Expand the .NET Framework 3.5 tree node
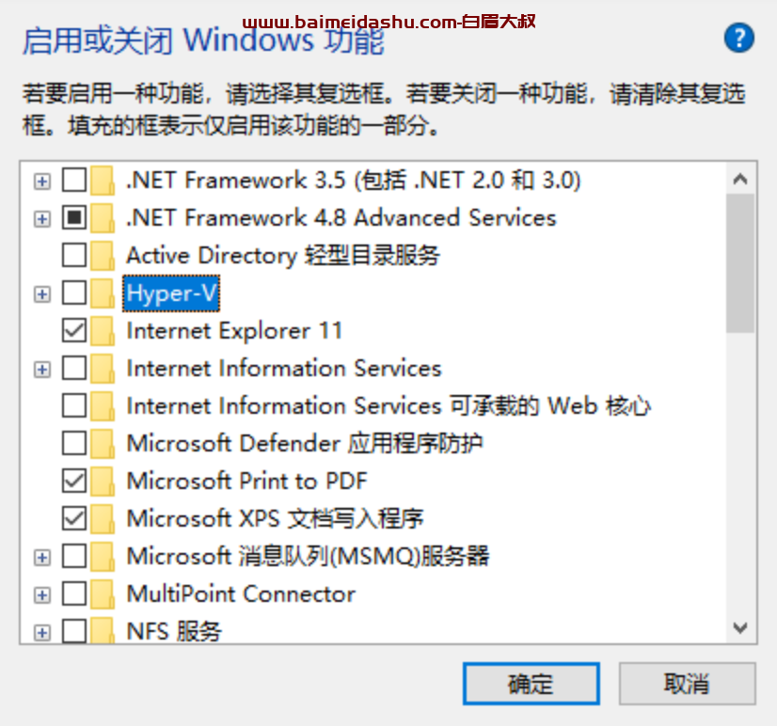 [x=41, y=181]
